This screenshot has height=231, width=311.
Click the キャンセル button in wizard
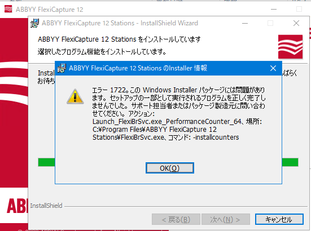tap(279, 219)
